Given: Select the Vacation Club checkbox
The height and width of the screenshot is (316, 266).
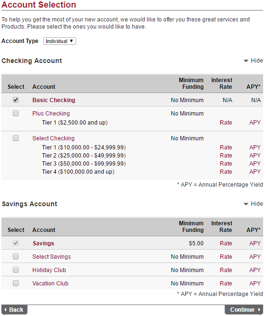Looking at the screenshot, I should (x=16, y=283).
